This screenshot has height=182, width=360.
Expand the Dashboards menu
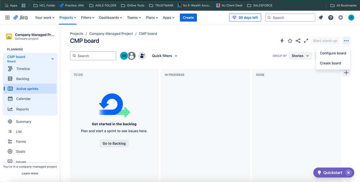coord(111,18)
